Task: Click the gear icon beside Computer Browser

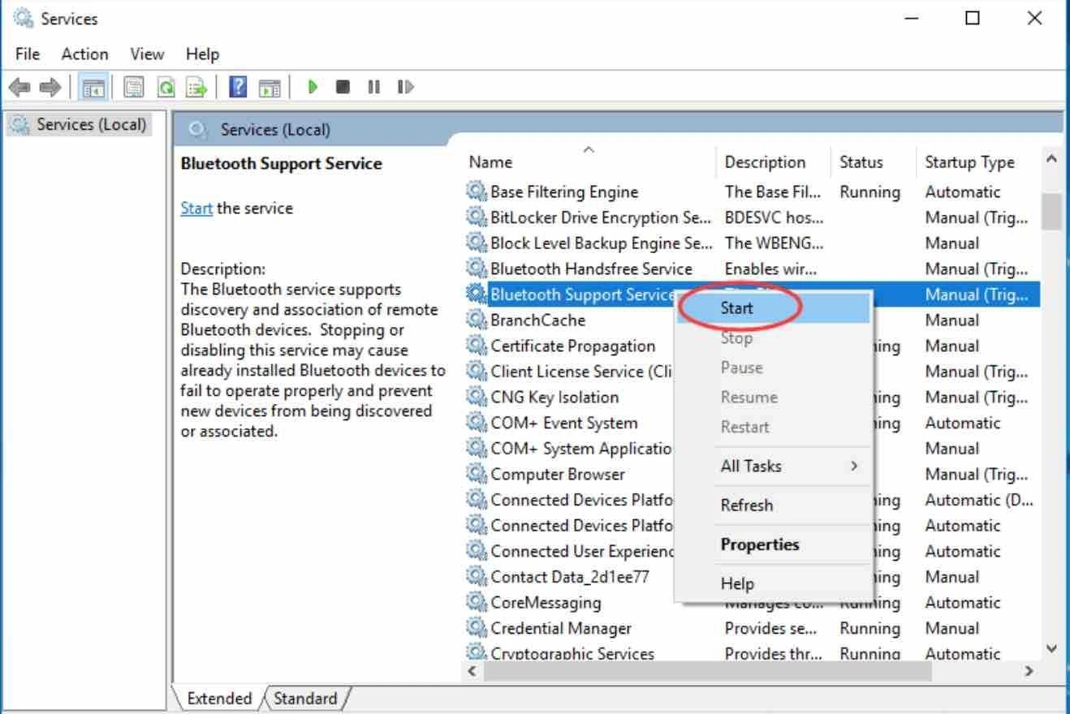Action: [477, 474]
